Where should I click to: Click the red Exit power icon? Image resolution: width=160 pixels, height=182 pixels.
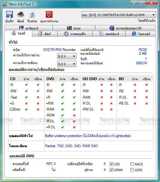pos(49,15)
